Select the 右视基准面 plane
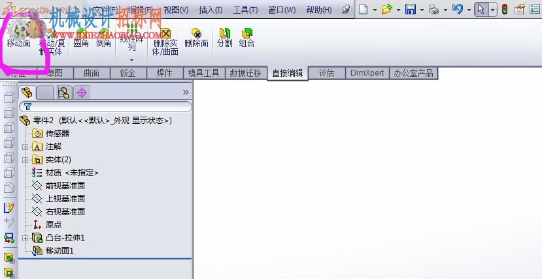Viewport: 542px width, 279px height. (x=58, y=212)
